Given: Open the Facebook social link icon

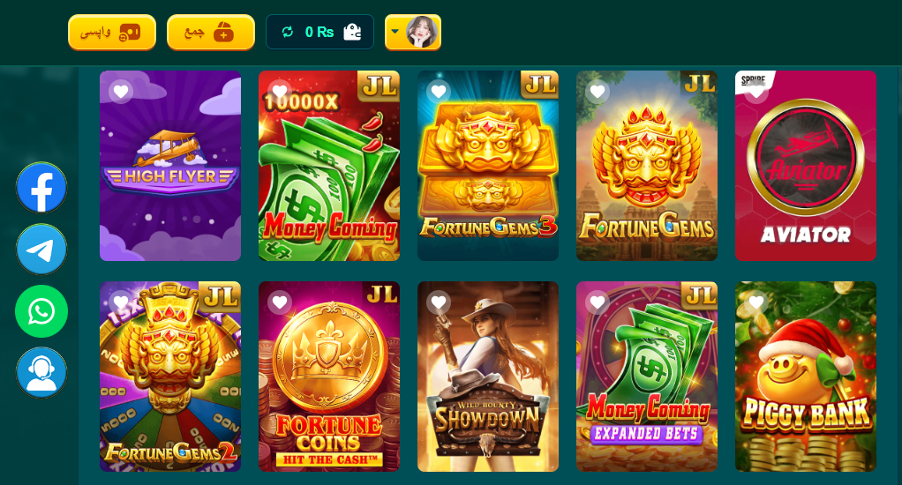Looking at the screenshot, I should (41, 188).
